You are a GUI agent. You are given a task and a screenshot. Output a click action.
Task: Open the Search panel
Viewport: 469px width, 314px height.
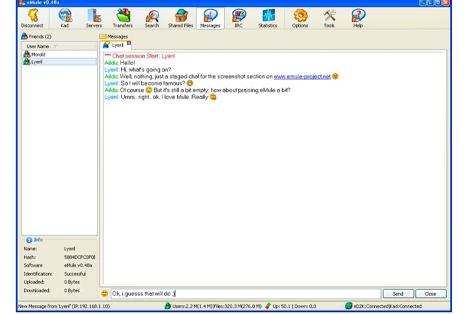point(152,18)
